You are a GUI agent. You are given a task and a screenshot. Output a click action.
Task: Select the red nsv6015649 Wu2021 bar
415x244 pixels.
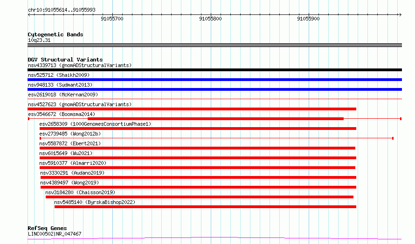(198, 158)
